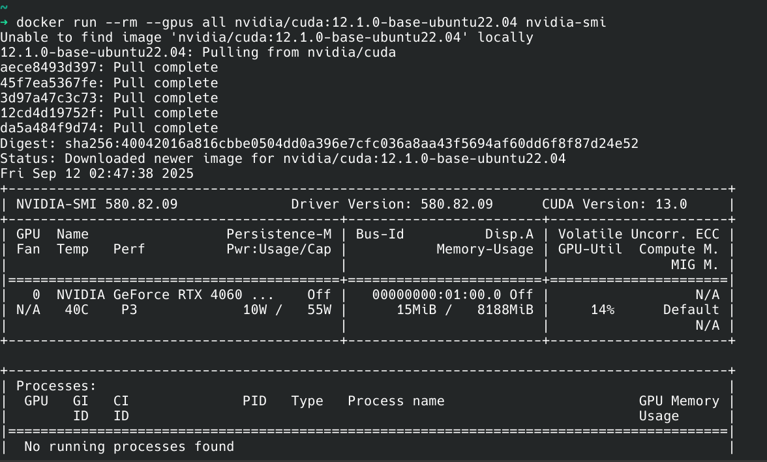Click the 8188MiB total memory value
Viewport: 767px width, 462px height.
[505, 310]
